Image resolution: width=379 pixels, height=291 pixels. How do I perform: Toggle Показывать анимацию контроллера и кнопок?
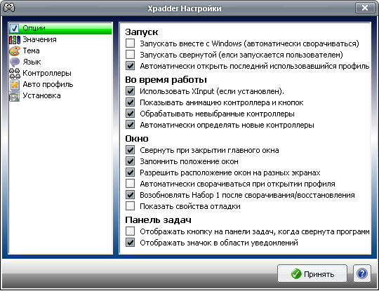click(x=131, y=102)
